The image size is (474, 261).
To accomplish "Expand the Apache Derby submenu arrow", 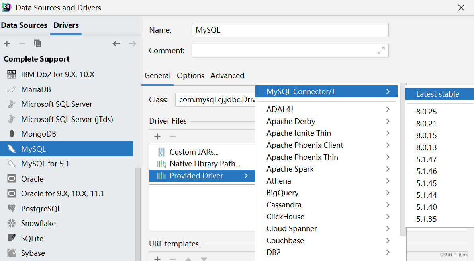I will coord(388,122).
